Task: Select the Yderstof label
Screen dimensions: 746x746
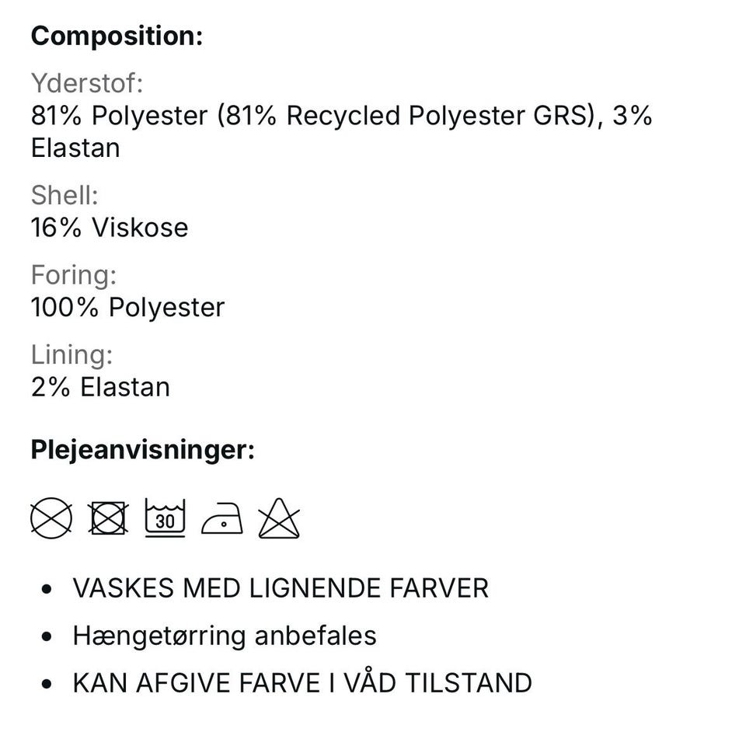Action: 87,83
